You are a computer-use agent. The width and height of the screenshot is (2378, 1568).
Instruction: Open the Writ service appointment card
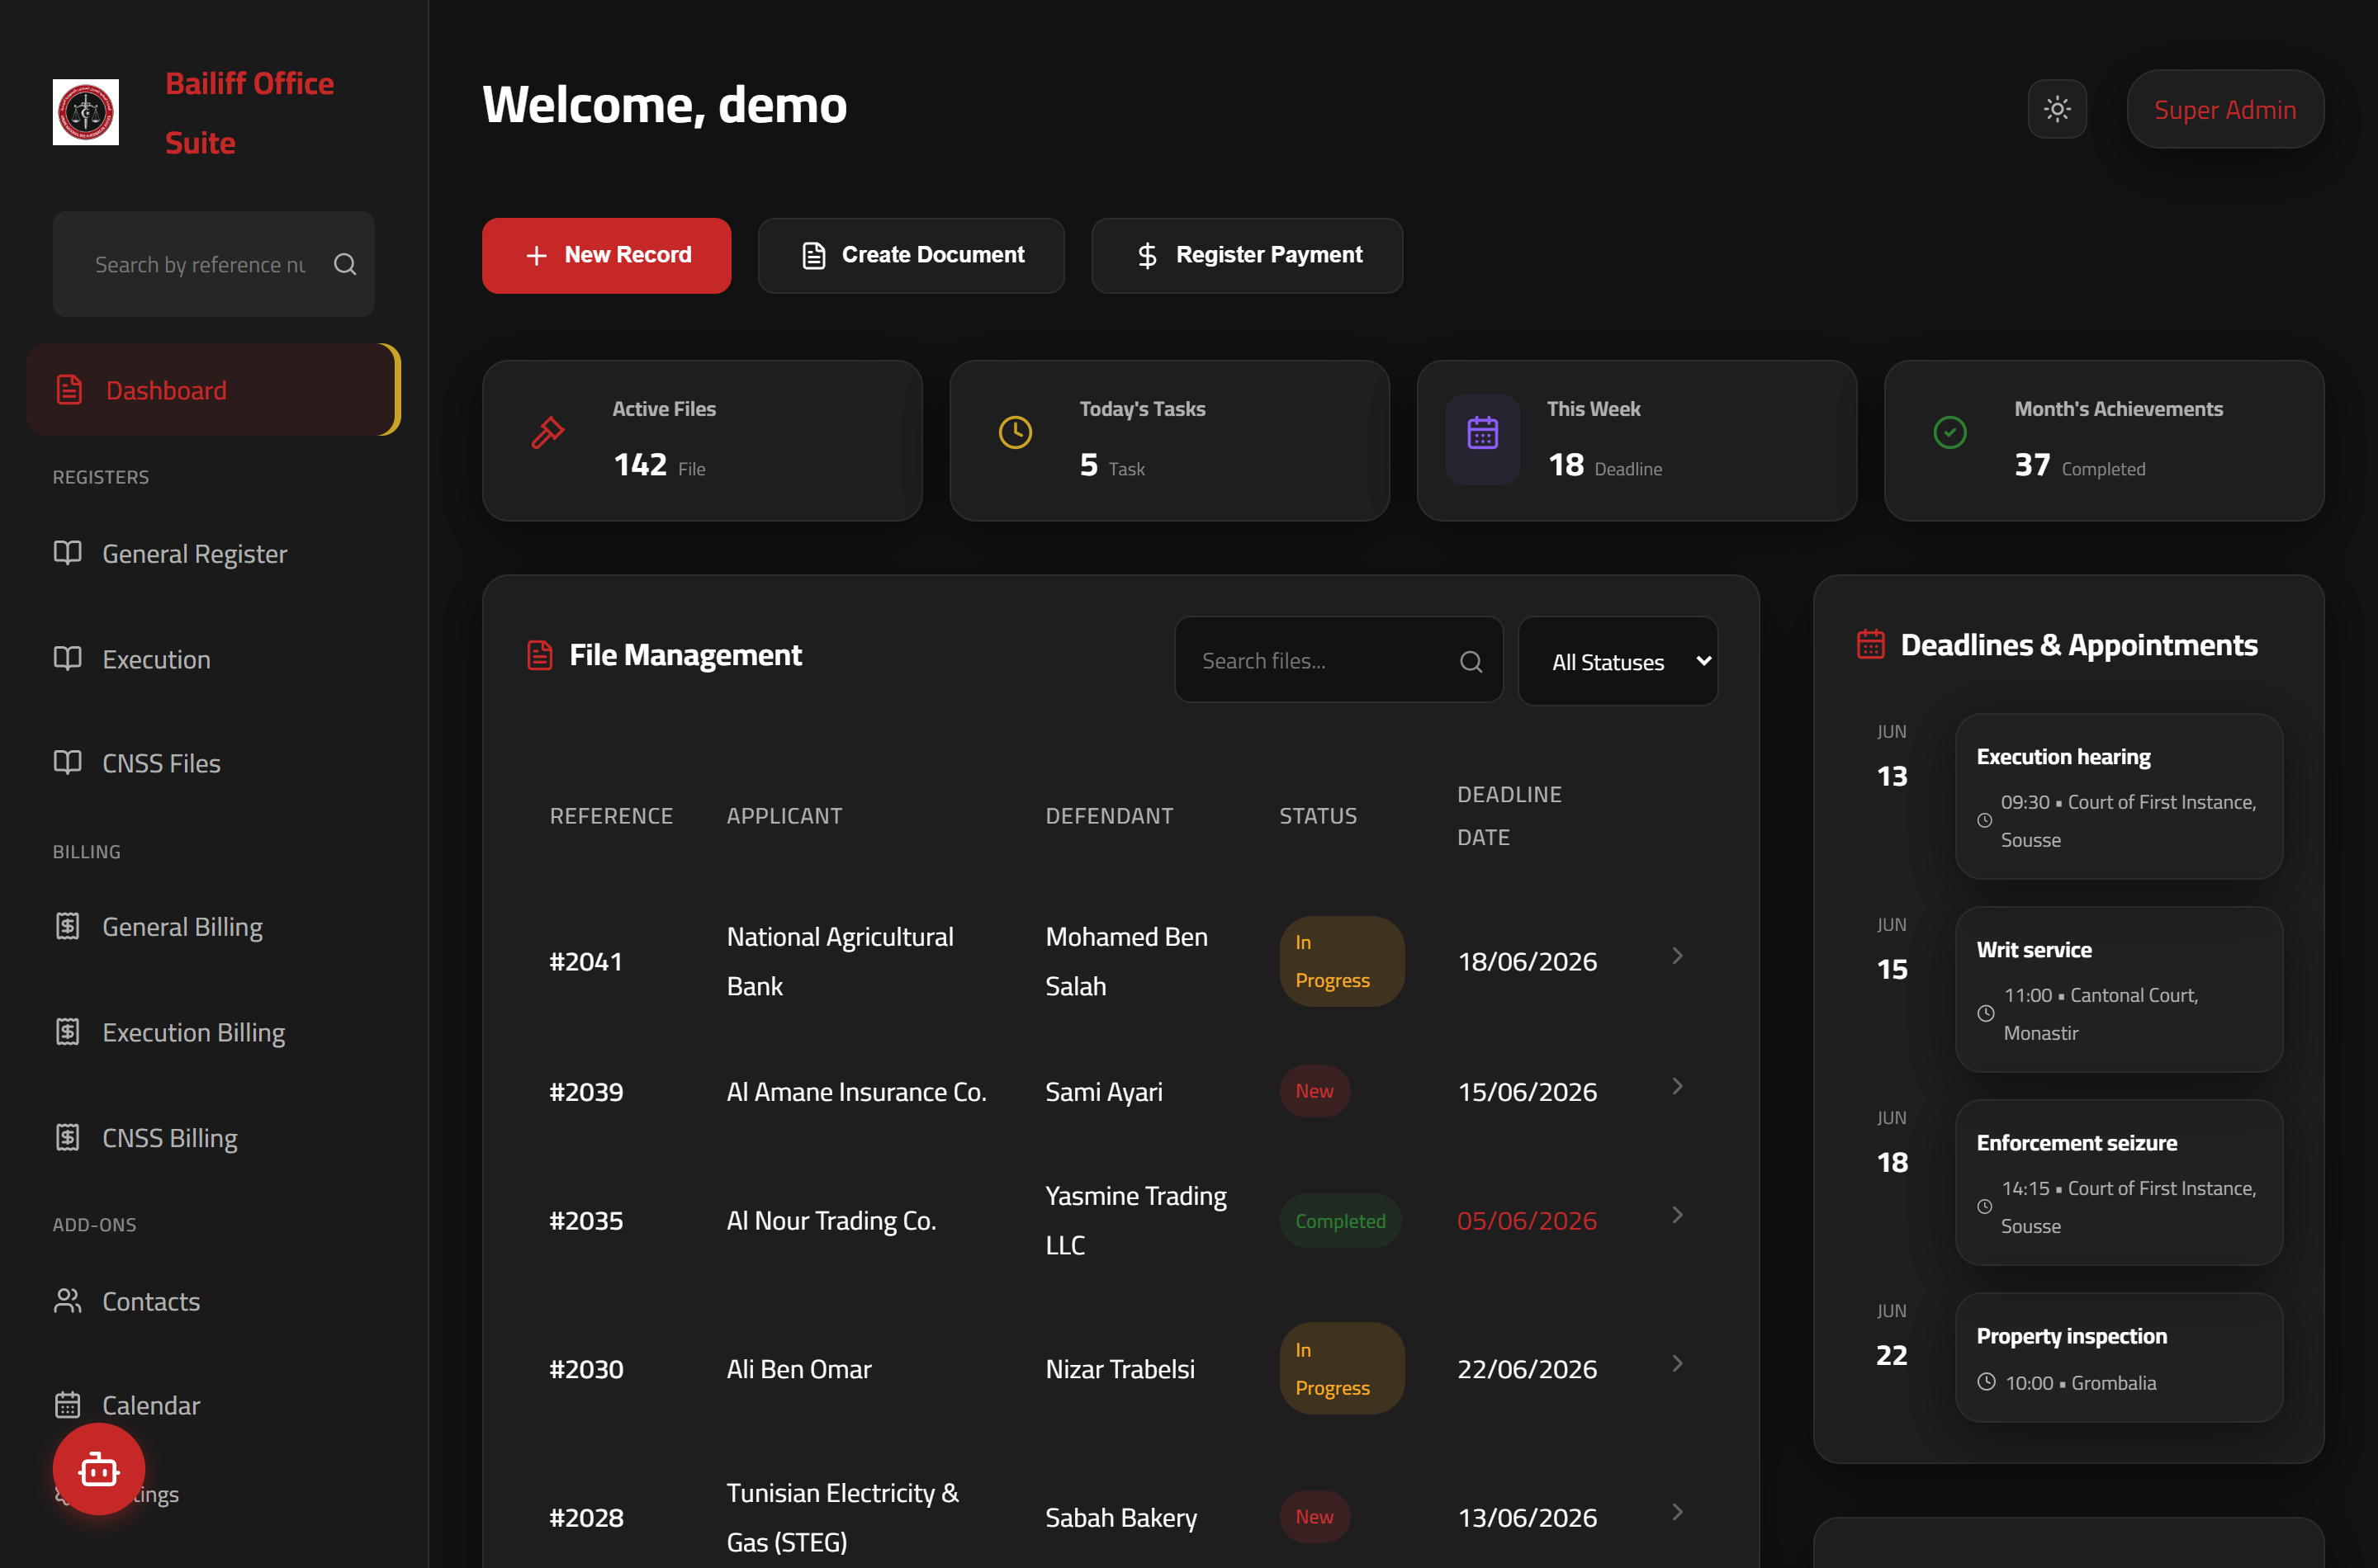coord(2119,989)
